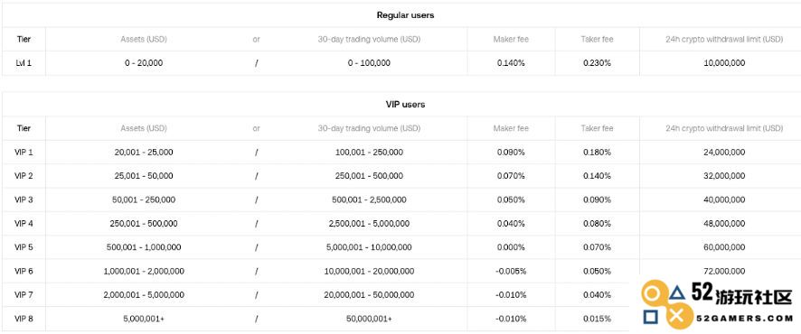Click the Maker fee header in VIP table

[x=511, y=128]
